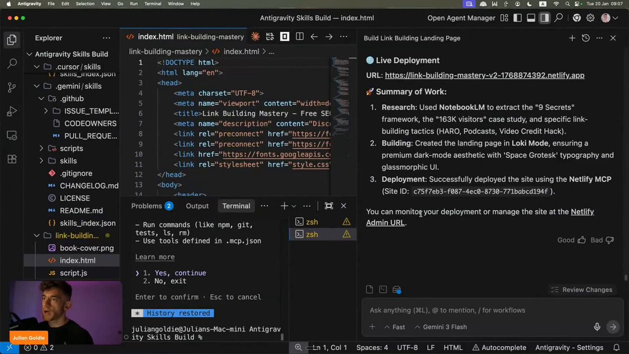
Task: Click the terminal icon above chat input
Action: coord(383,289)
